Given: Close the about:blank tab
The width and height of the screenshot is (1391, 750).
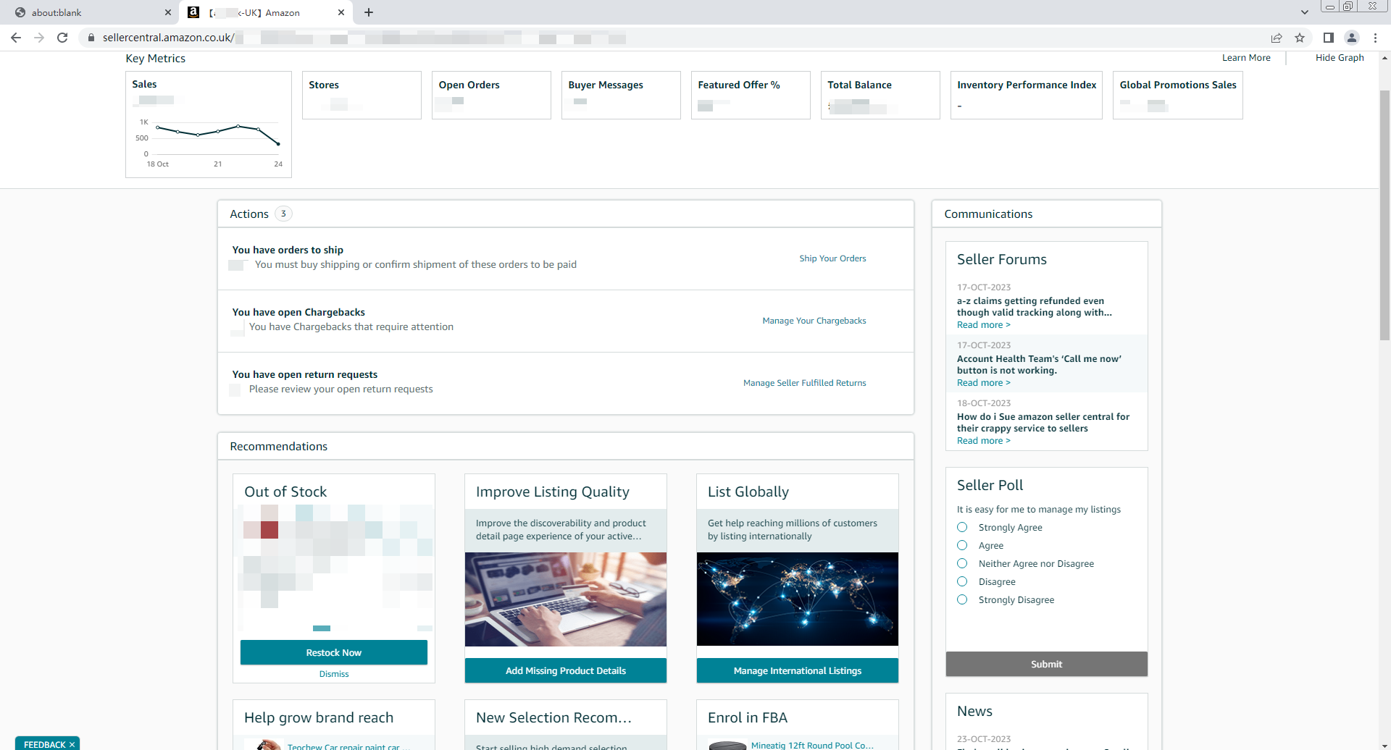Looking at the screenshot, I should point(167,12).
